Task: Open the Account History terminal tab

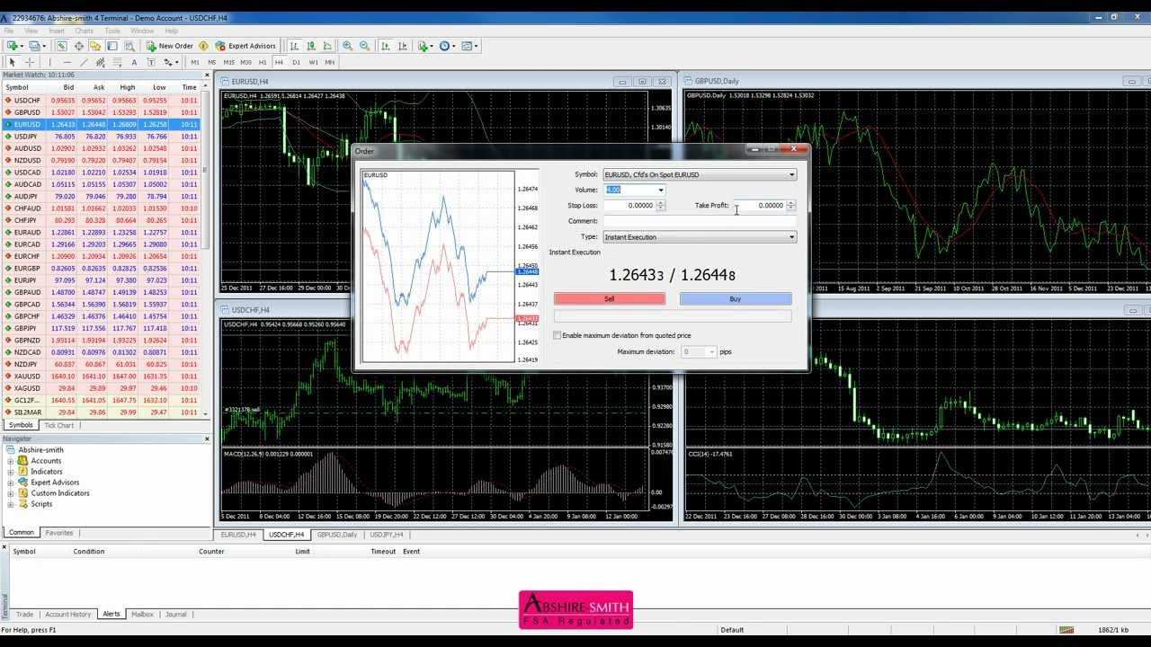Action: pos(68,615)
